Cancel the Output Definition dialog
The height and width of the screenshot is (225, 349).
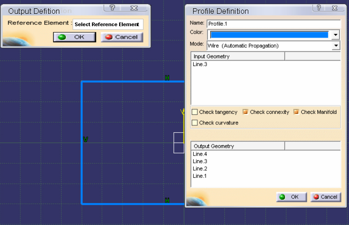[x=122, y=37]
